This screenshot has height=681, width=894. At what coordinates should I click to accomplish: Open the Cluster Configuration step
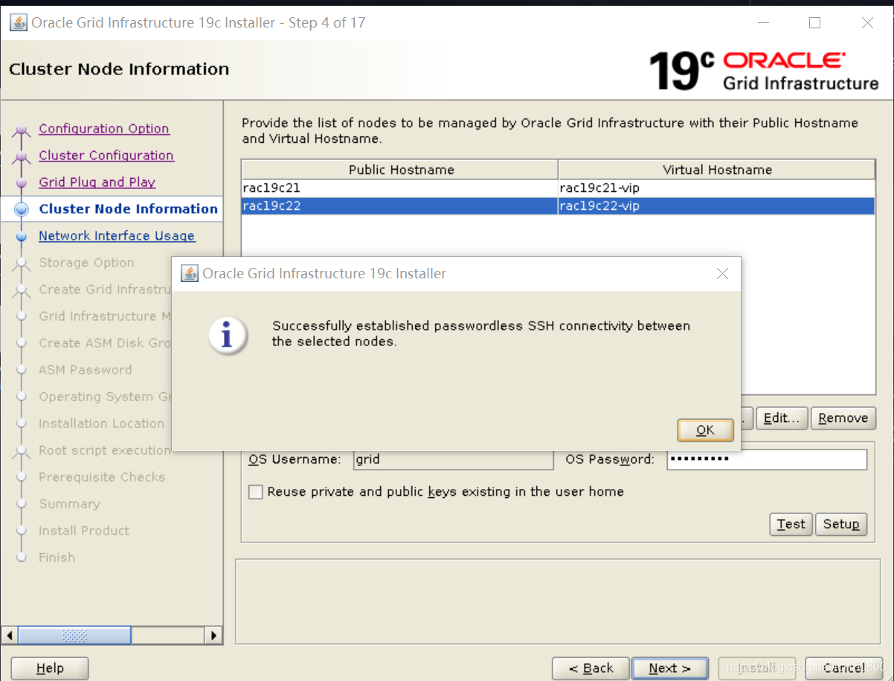(x=106, y=156)
